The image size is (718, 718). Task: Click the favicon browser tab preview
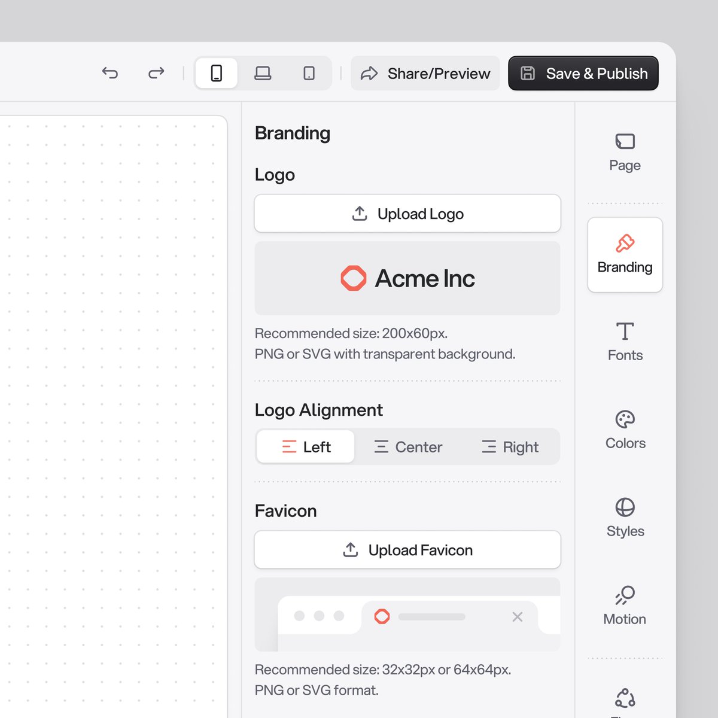(x=407, y=614)
